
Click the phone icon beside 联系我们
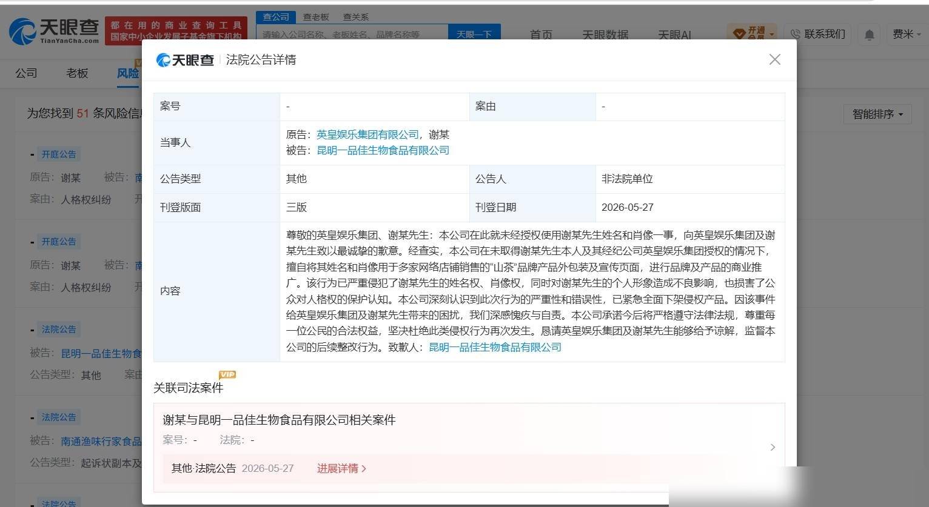point(795,34)
